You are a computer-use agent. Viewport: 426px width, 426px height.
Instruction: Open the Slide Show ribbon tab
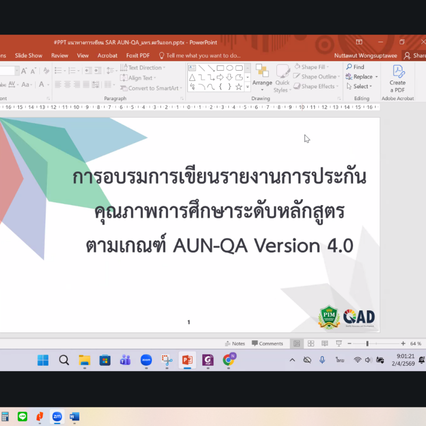tap(28, 55)
